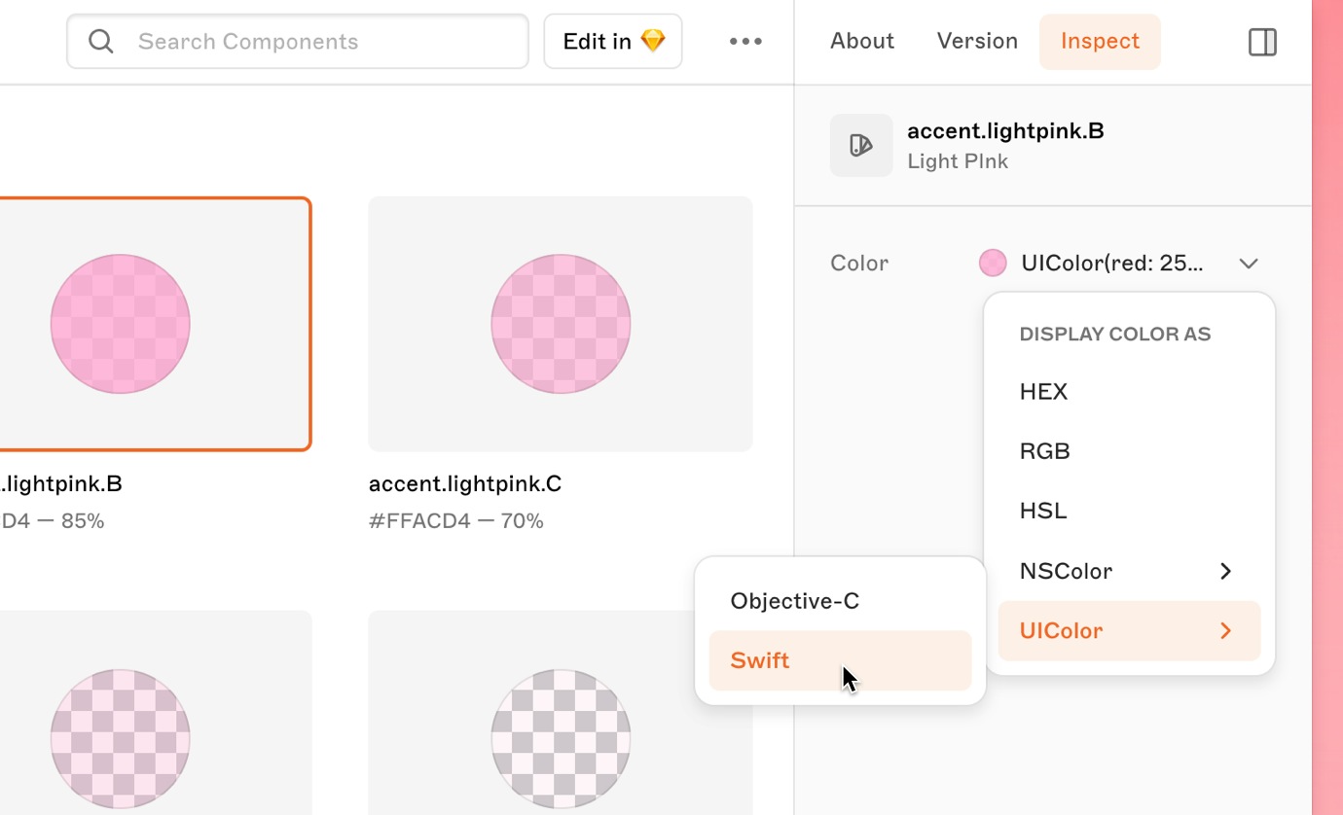Open the ellipsis overflow menu
The height and width of the screenshot is (815, 1343).
(x=744, y=41)
